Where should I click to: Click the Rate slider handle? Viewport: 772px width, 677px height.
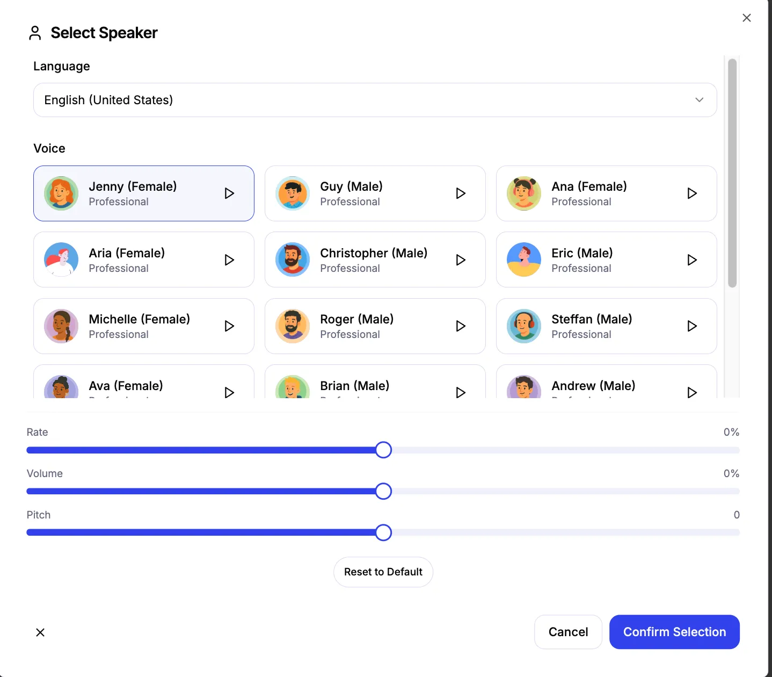coord(383,450)
